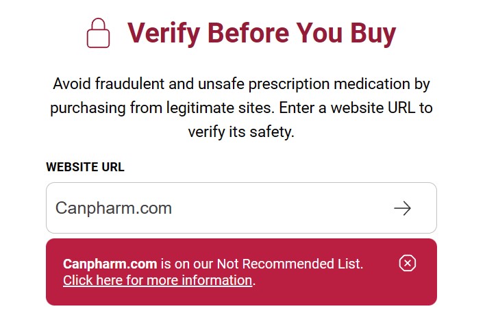The image size is (485, 324).
Task: Click the 'WEBSITE URL' field label
Action: click(85, 167)
